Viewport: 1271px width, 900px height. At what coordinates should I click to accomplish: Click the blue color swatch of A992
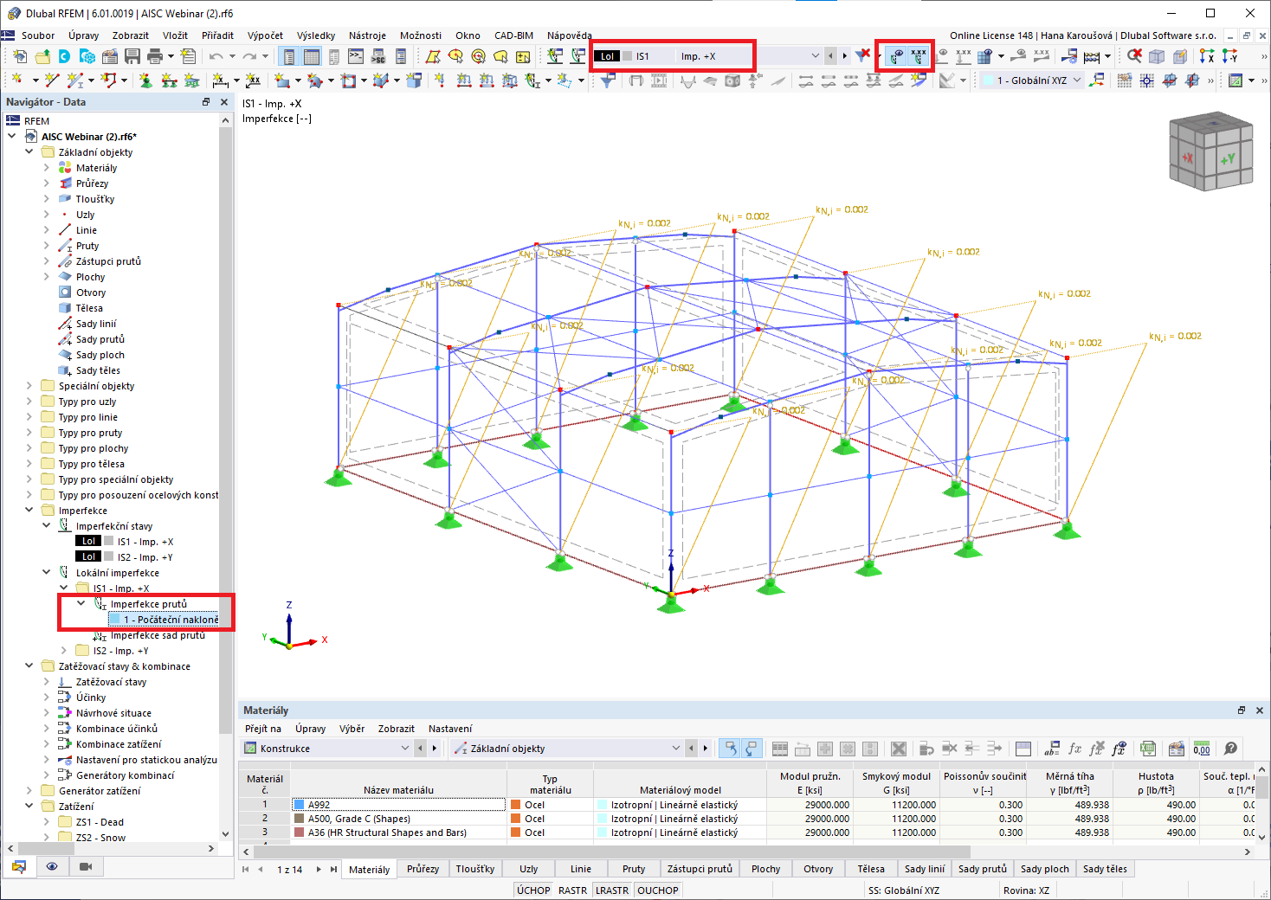click(x=299, y=805)
